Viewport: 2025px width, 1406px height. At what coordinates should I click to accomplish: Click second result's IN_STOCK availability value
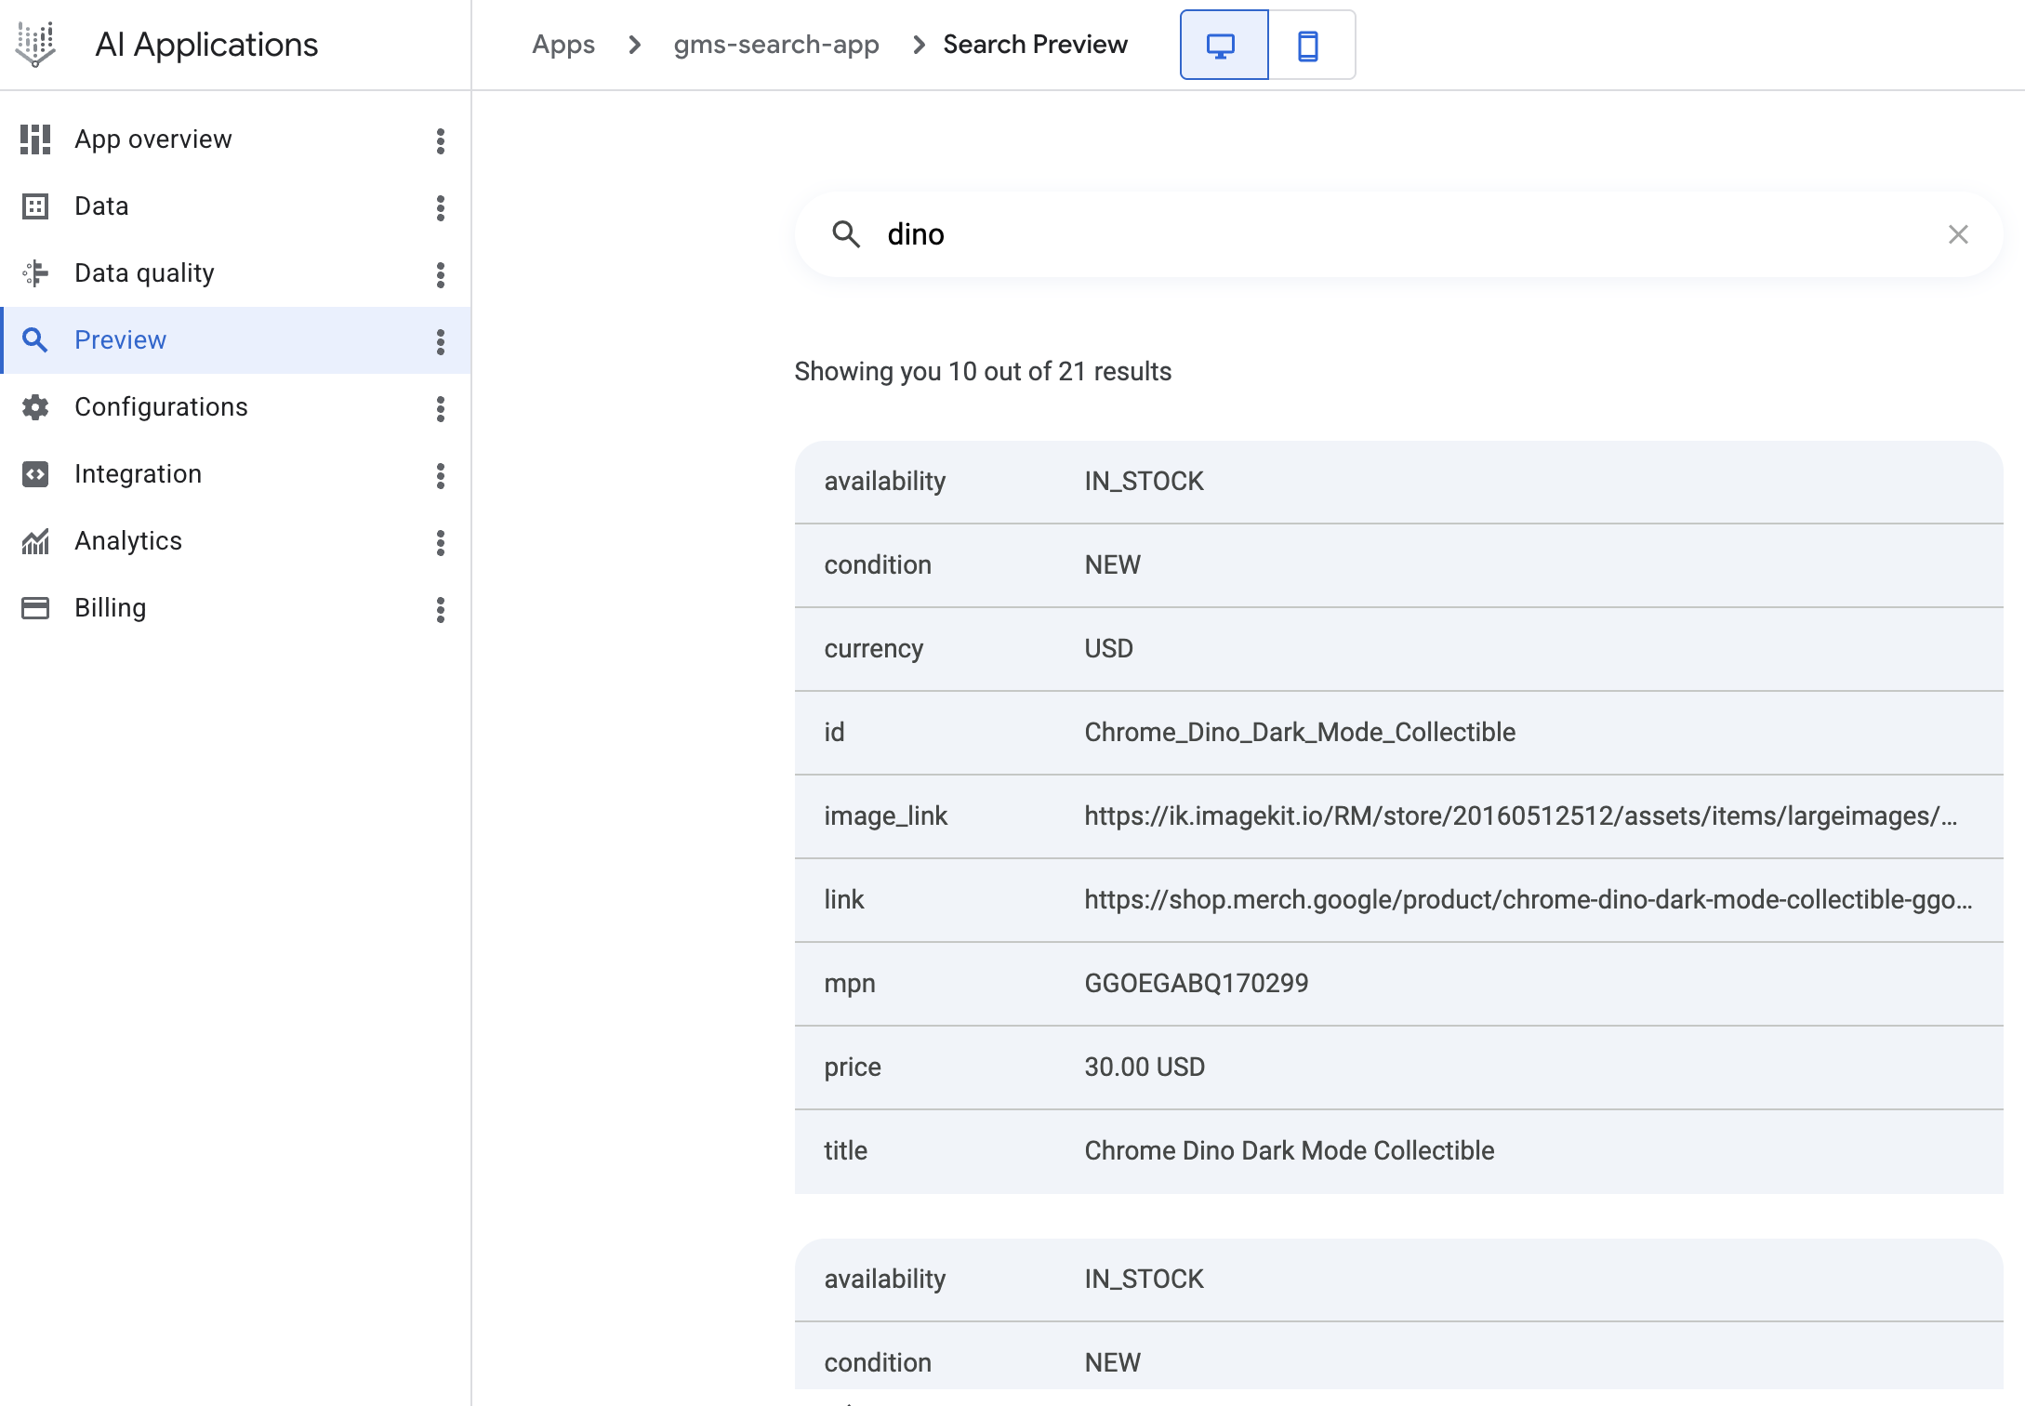[1144, 1280]
